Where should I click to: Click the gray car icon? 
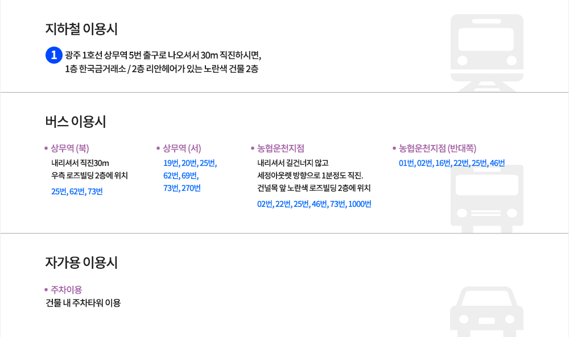pos(486,311)
